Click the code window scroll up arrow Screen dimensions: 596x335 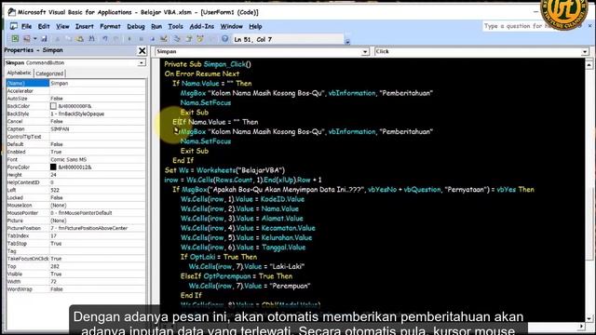click(x=589, y=64)
